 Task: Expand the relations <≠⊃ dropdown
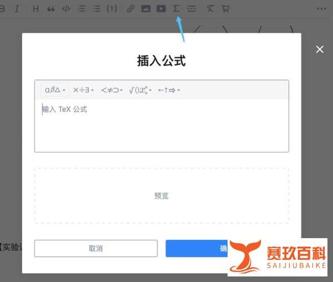pos(112,90)
